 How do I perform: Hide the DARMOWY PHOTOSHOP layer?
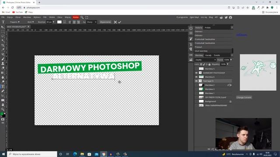tap(196, 73)
